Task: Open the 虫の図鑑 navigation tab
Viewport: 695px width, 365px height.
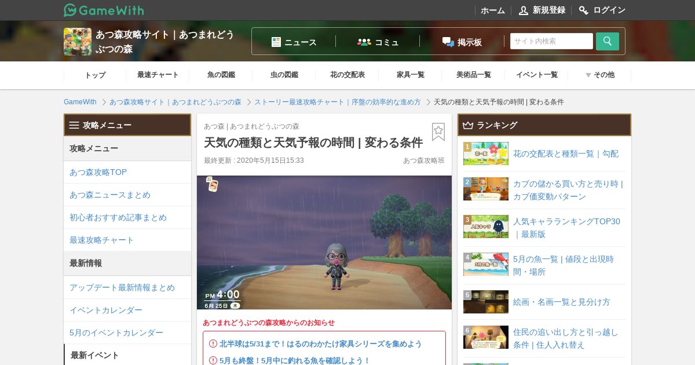Action: [x=284, y=75]
